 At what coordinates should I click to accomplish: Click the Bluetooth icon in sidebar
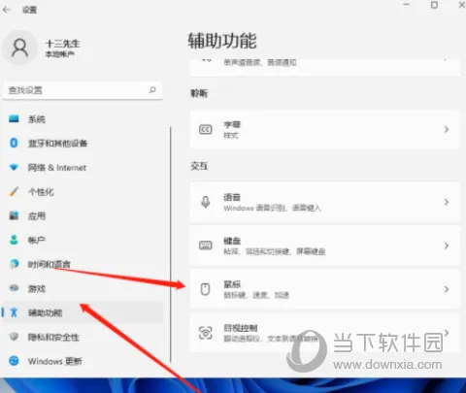[x=14, y=143]
